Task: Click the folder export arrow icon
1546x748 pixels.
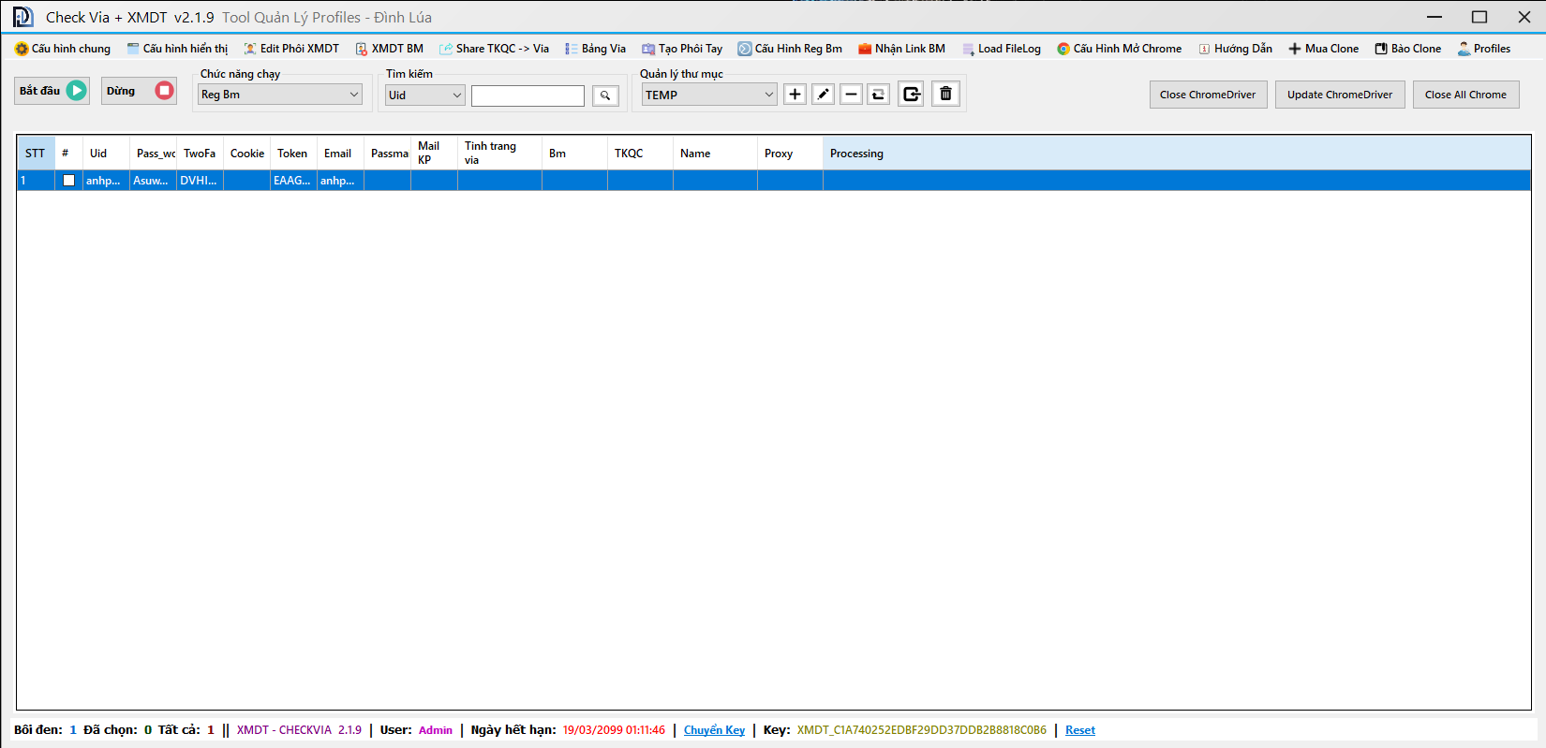Action: 911,95
